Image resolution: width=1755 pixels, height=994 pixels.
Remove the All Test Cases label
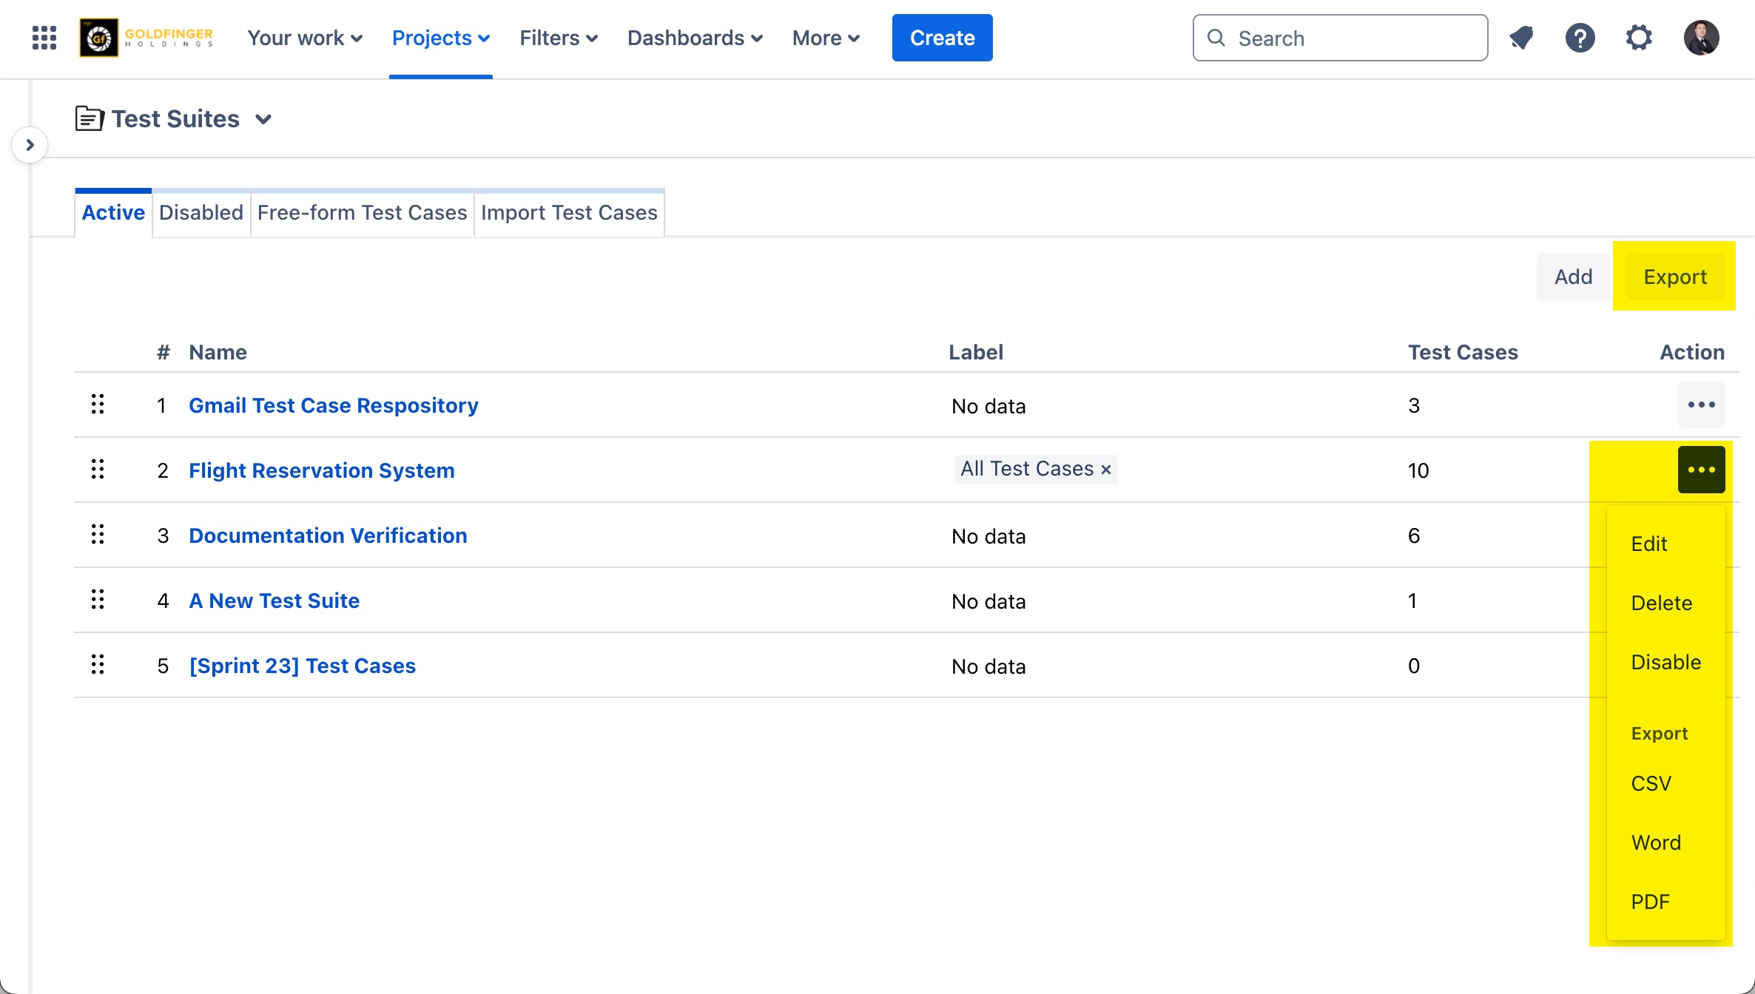[1106, 470]
